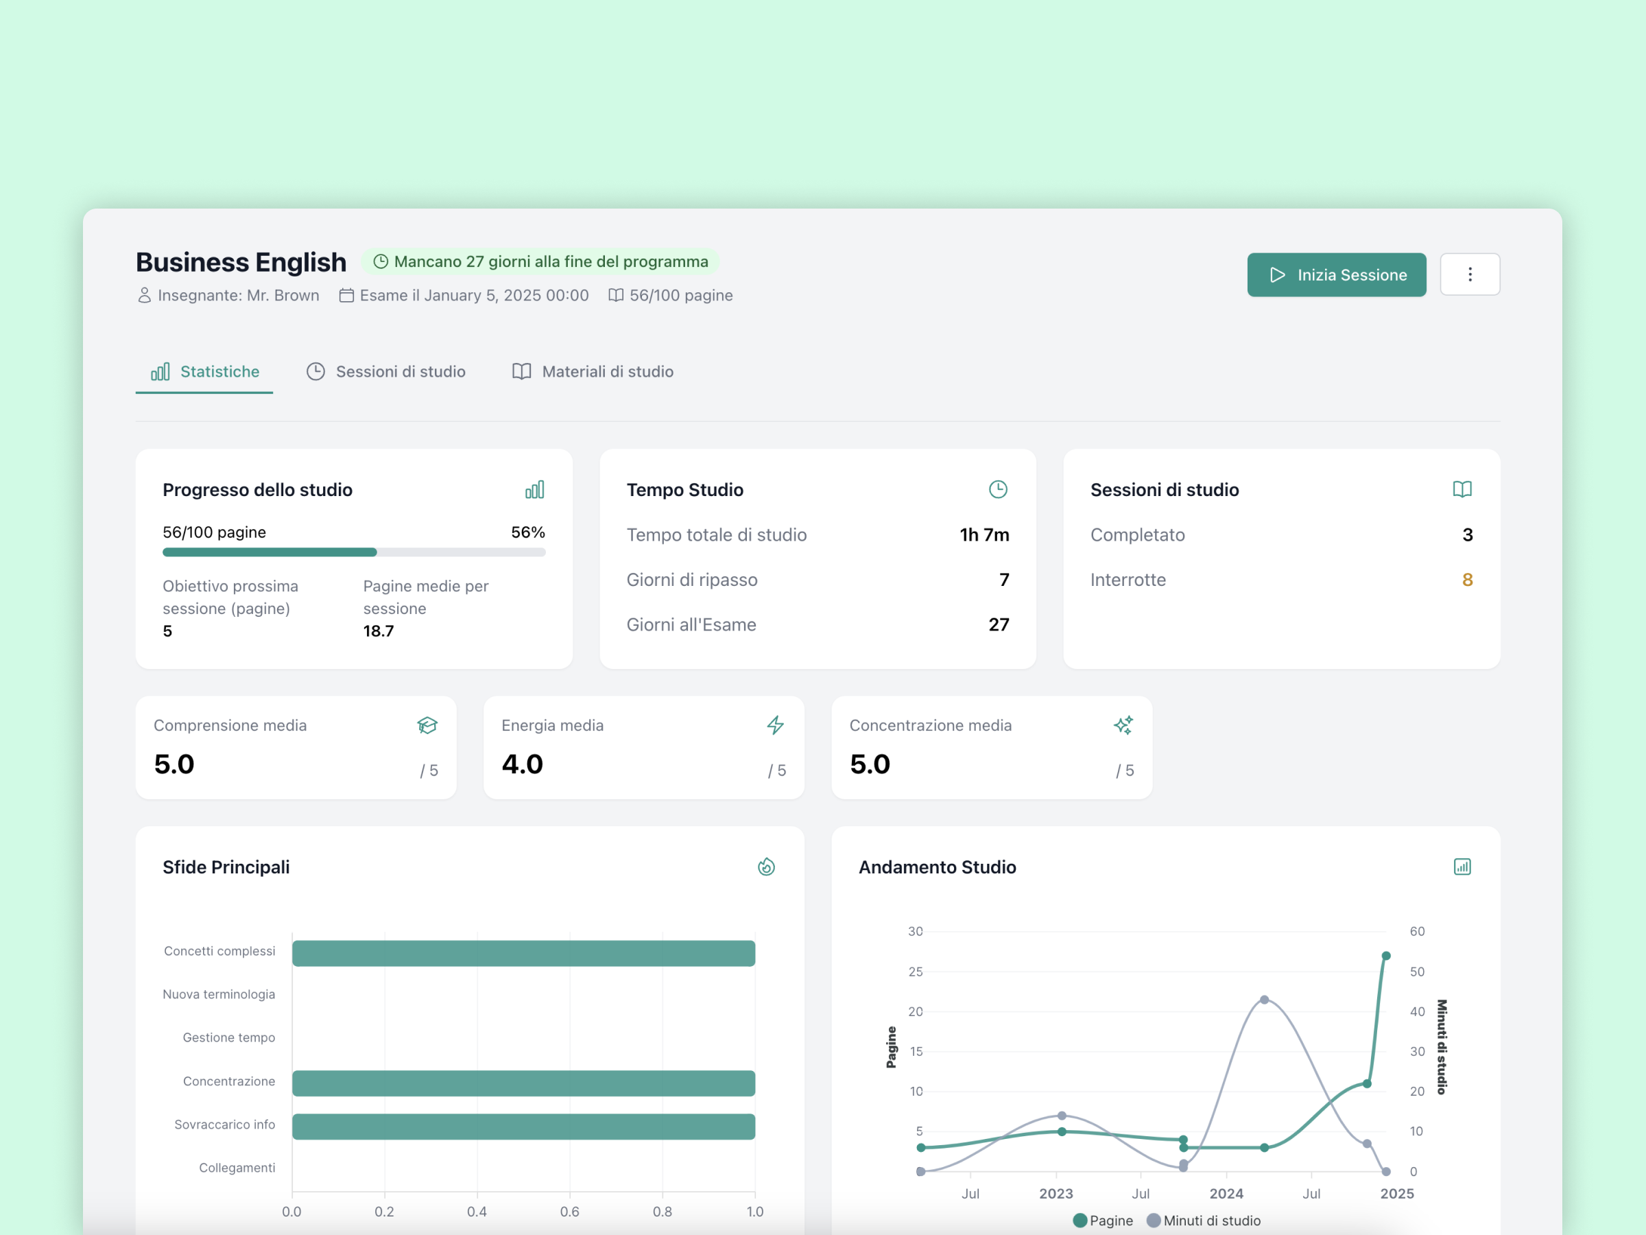Image resolution: width=1646 pixels, height=1235 pixels.
Task: Open the three-dot more options menu
Action: click(x=1470, y=274)
